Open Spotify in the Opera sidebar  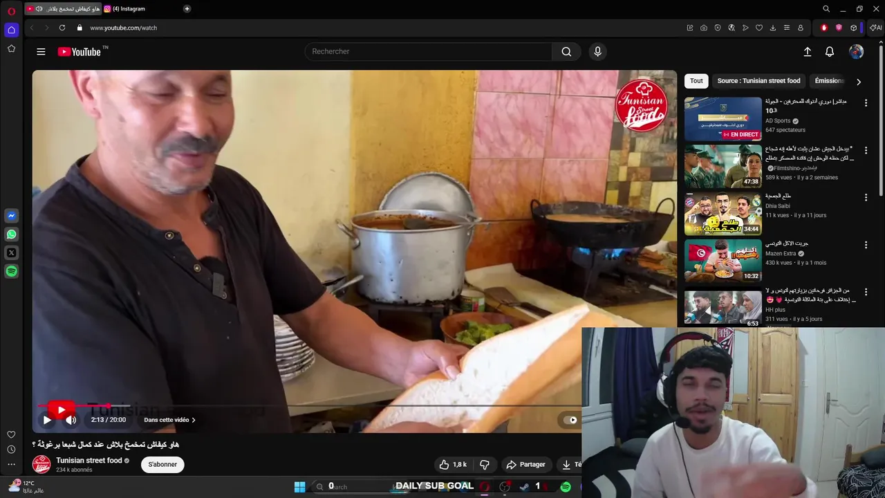pyautogui.click(x=11, y=272)
